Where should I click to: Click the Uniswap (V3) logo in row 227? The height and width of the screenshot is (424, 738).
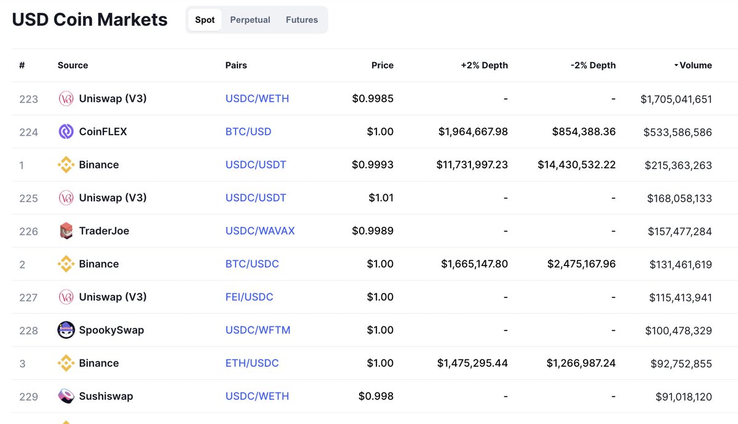66,297
